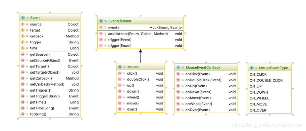Screen dimensions: 306x131
Task: Click the method icon beside trigger(Event)
Action: pyautogui.click(x=101, y=40)
